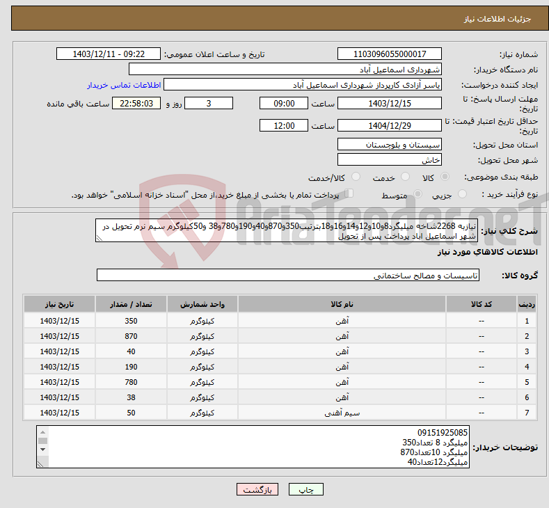Click the کد کالا column header
This screenshot has height=508, width=549.
pos(481,304)
